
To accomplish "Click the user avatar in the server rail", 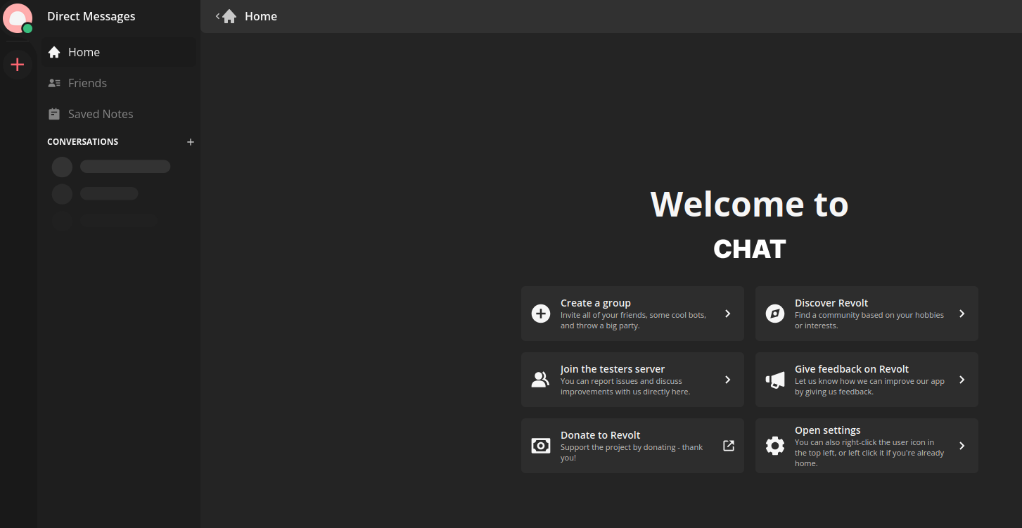I will [18, 18].
